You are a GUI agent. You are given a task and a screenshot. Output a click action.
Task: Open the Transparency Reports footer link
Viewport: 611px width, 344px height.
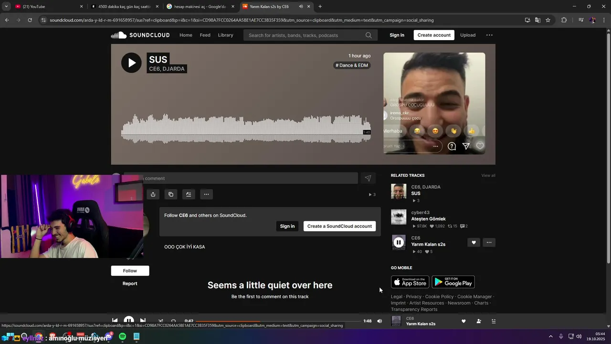[414, 309]
